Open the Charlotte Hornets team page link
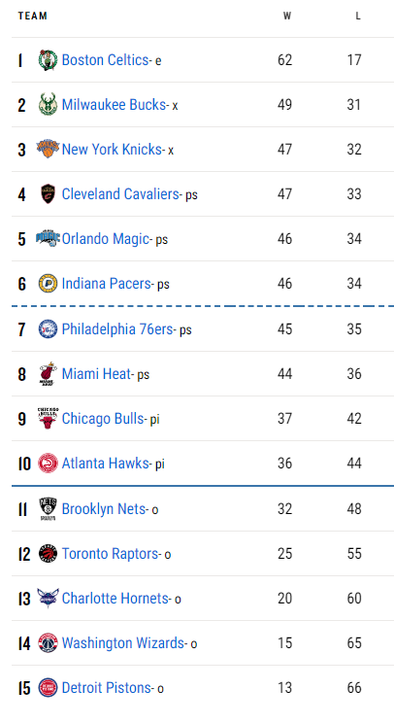The height and width of the screenshot is (723, 394). tap(115, 599)
